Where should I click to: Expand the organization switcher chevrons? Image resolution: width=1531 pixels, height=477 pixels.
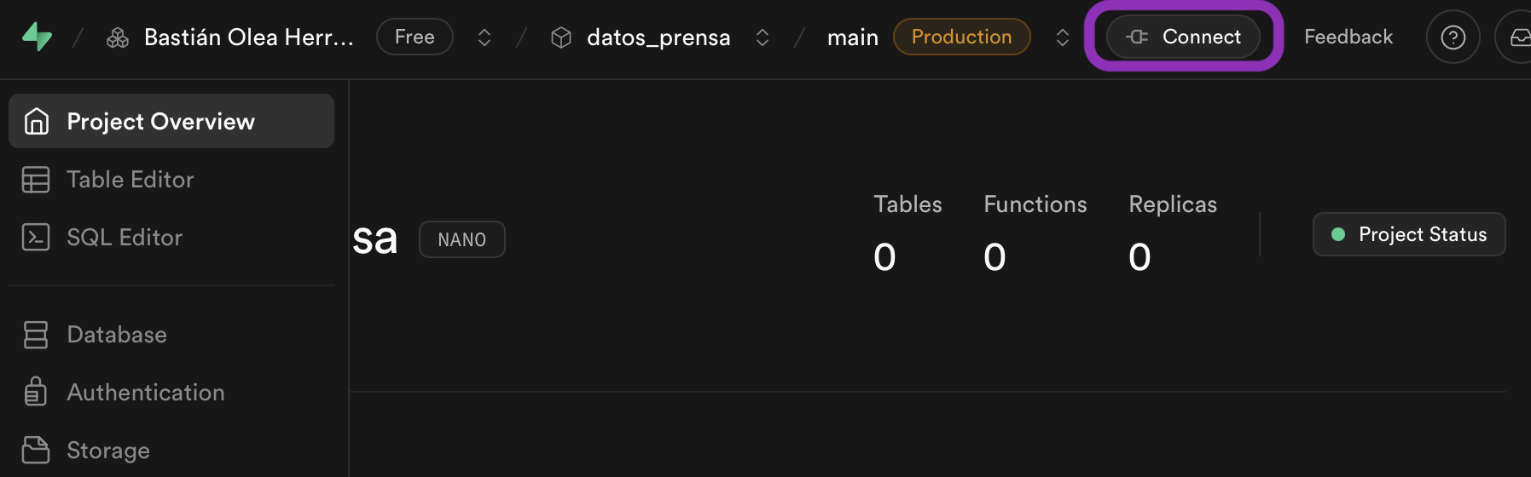(x=484, y=37)
